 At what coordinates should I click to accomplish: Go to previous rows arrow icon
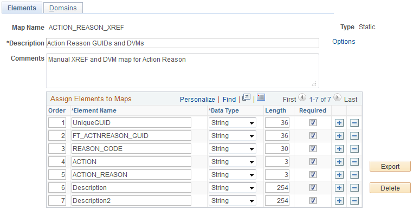(302, 97)
